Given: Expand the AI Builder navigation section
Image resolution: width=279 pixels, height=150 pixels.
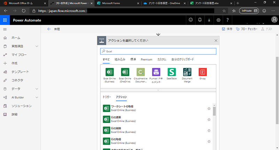Looking at the screenshot, I should pos(37,97).
